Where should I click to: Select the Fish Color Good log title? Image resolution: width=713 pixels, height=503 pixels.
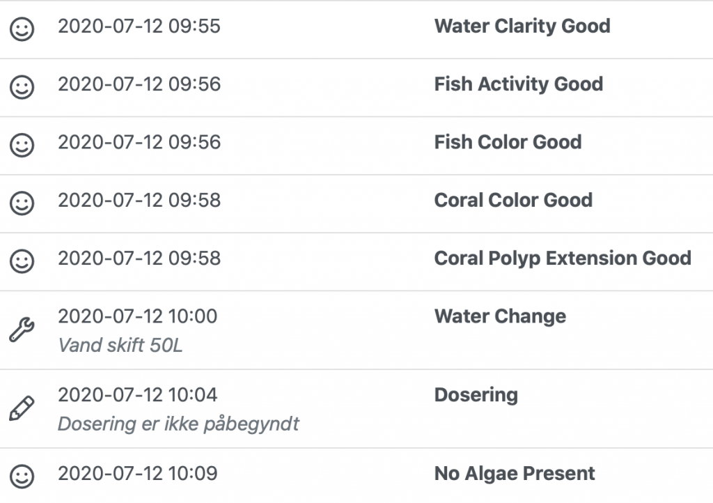(508, 142)
